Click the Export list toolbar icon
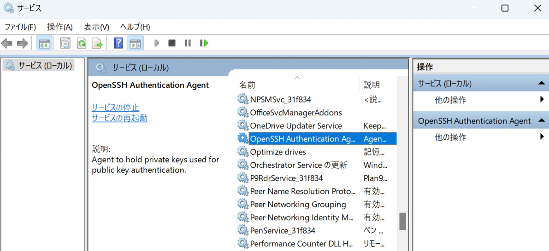Screen dimensions: 549x251 [97, 43]
